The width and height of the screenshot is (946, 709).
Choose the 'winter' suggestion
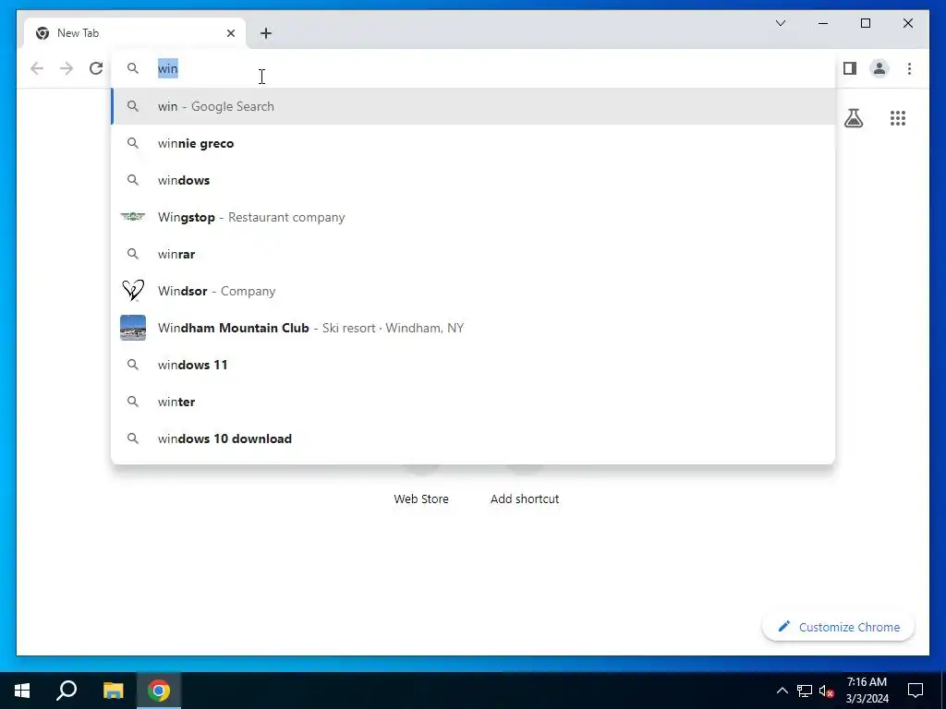473,402
